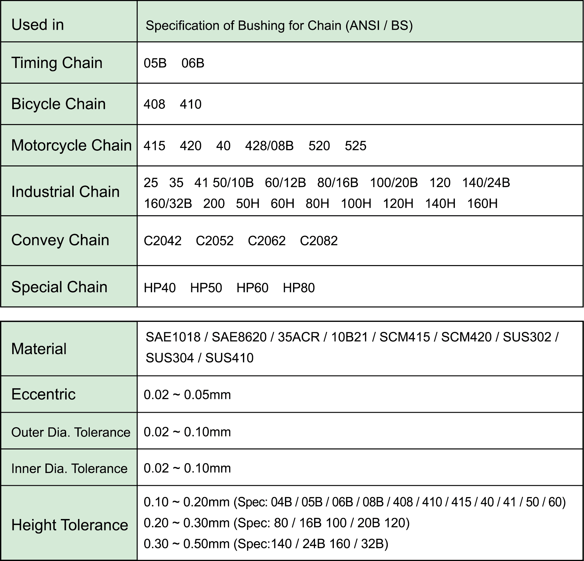Click 'SUS410' in the Material row
Screen dimensions: 584x561
(x=229, y=358)
